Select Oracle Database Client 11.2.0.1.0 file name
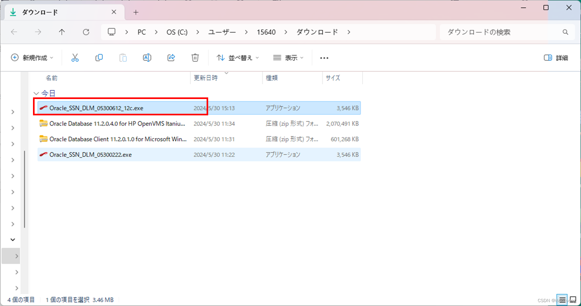 click(x=118, y=139)
